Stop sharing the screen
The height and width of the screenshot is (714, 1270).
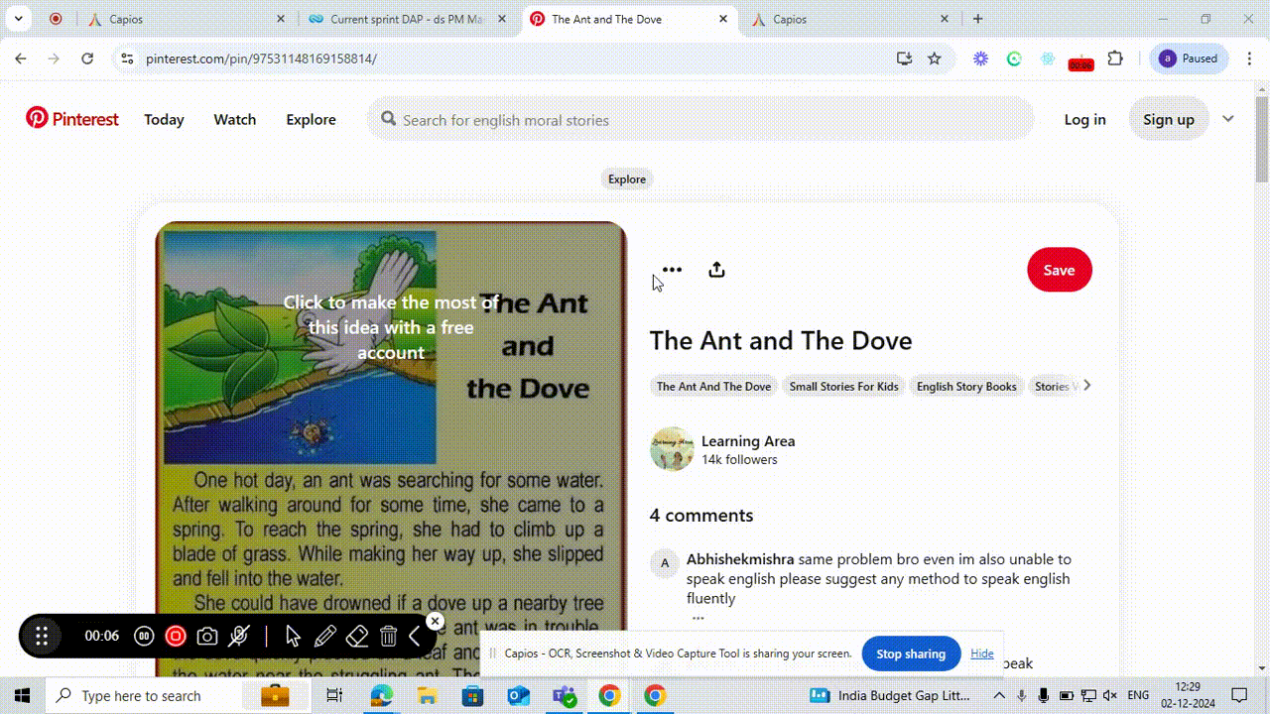point(911,654)
